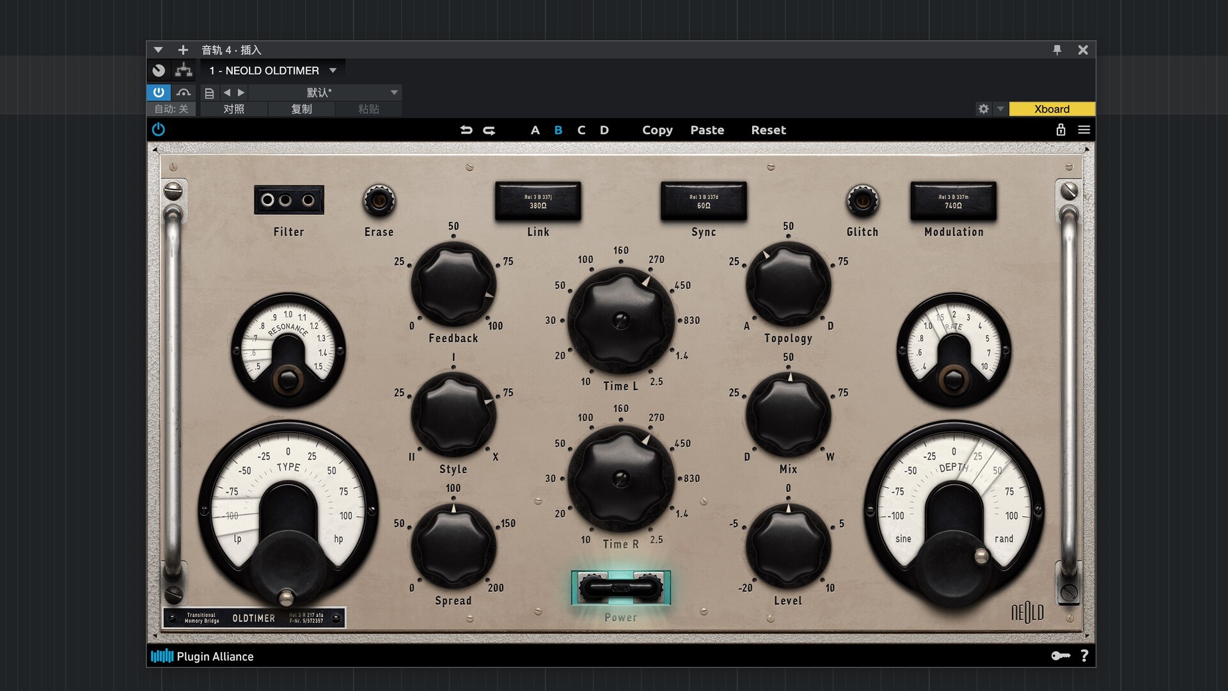Click the redo arrow icon
The image size is (1228, 691).
pyautogui.click(x=489, y=130)
